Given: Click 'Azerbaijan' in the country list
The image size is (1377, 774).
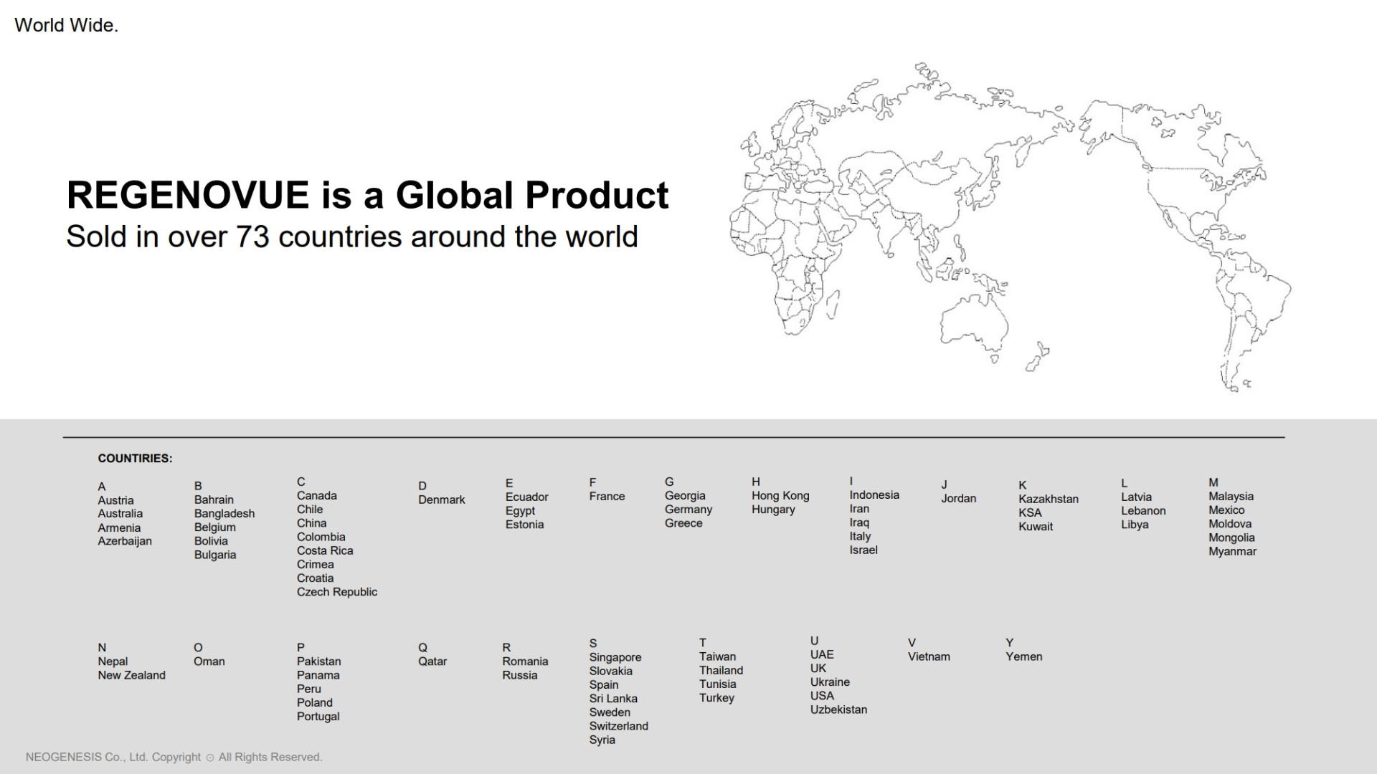Looking at the screenshot, I should (x=125, y=541).
